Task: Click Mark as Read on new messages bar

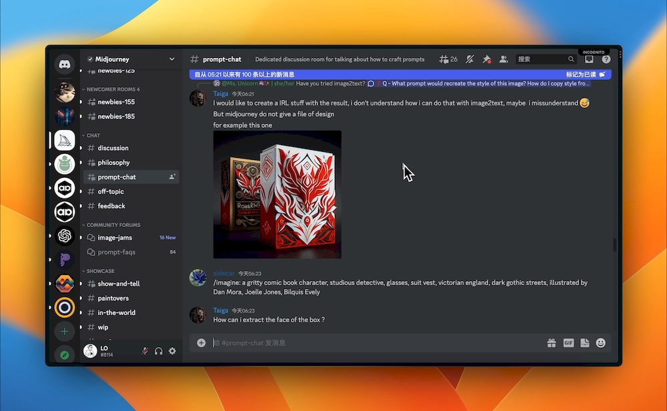Action: tap(586, 75)
